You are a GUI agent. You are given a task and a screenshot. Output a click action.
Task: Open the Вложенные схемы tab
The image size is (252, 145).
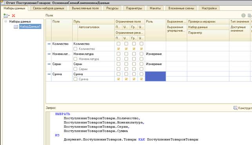pos(181,8)
